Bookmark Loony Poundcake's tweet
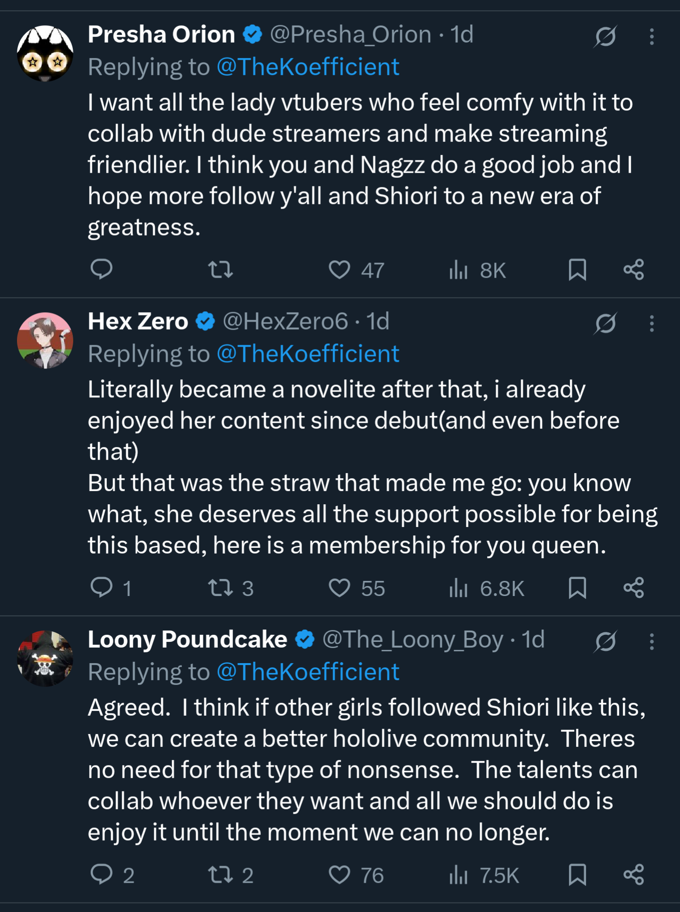 577,874
